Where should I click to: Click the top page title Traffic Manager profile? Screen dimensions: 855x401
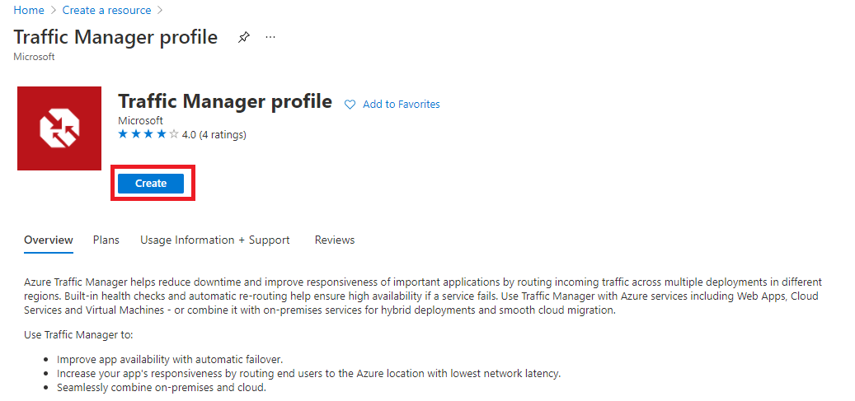coord(115,37)
